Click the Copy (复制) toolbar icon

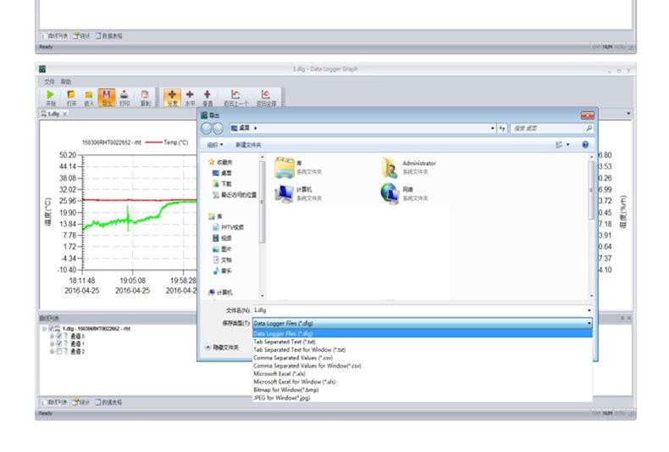145,96
